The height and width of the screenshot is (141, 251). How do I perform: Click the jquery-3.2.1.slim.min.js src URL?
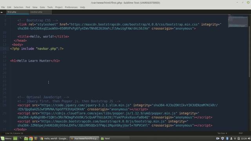click(85, 105)
